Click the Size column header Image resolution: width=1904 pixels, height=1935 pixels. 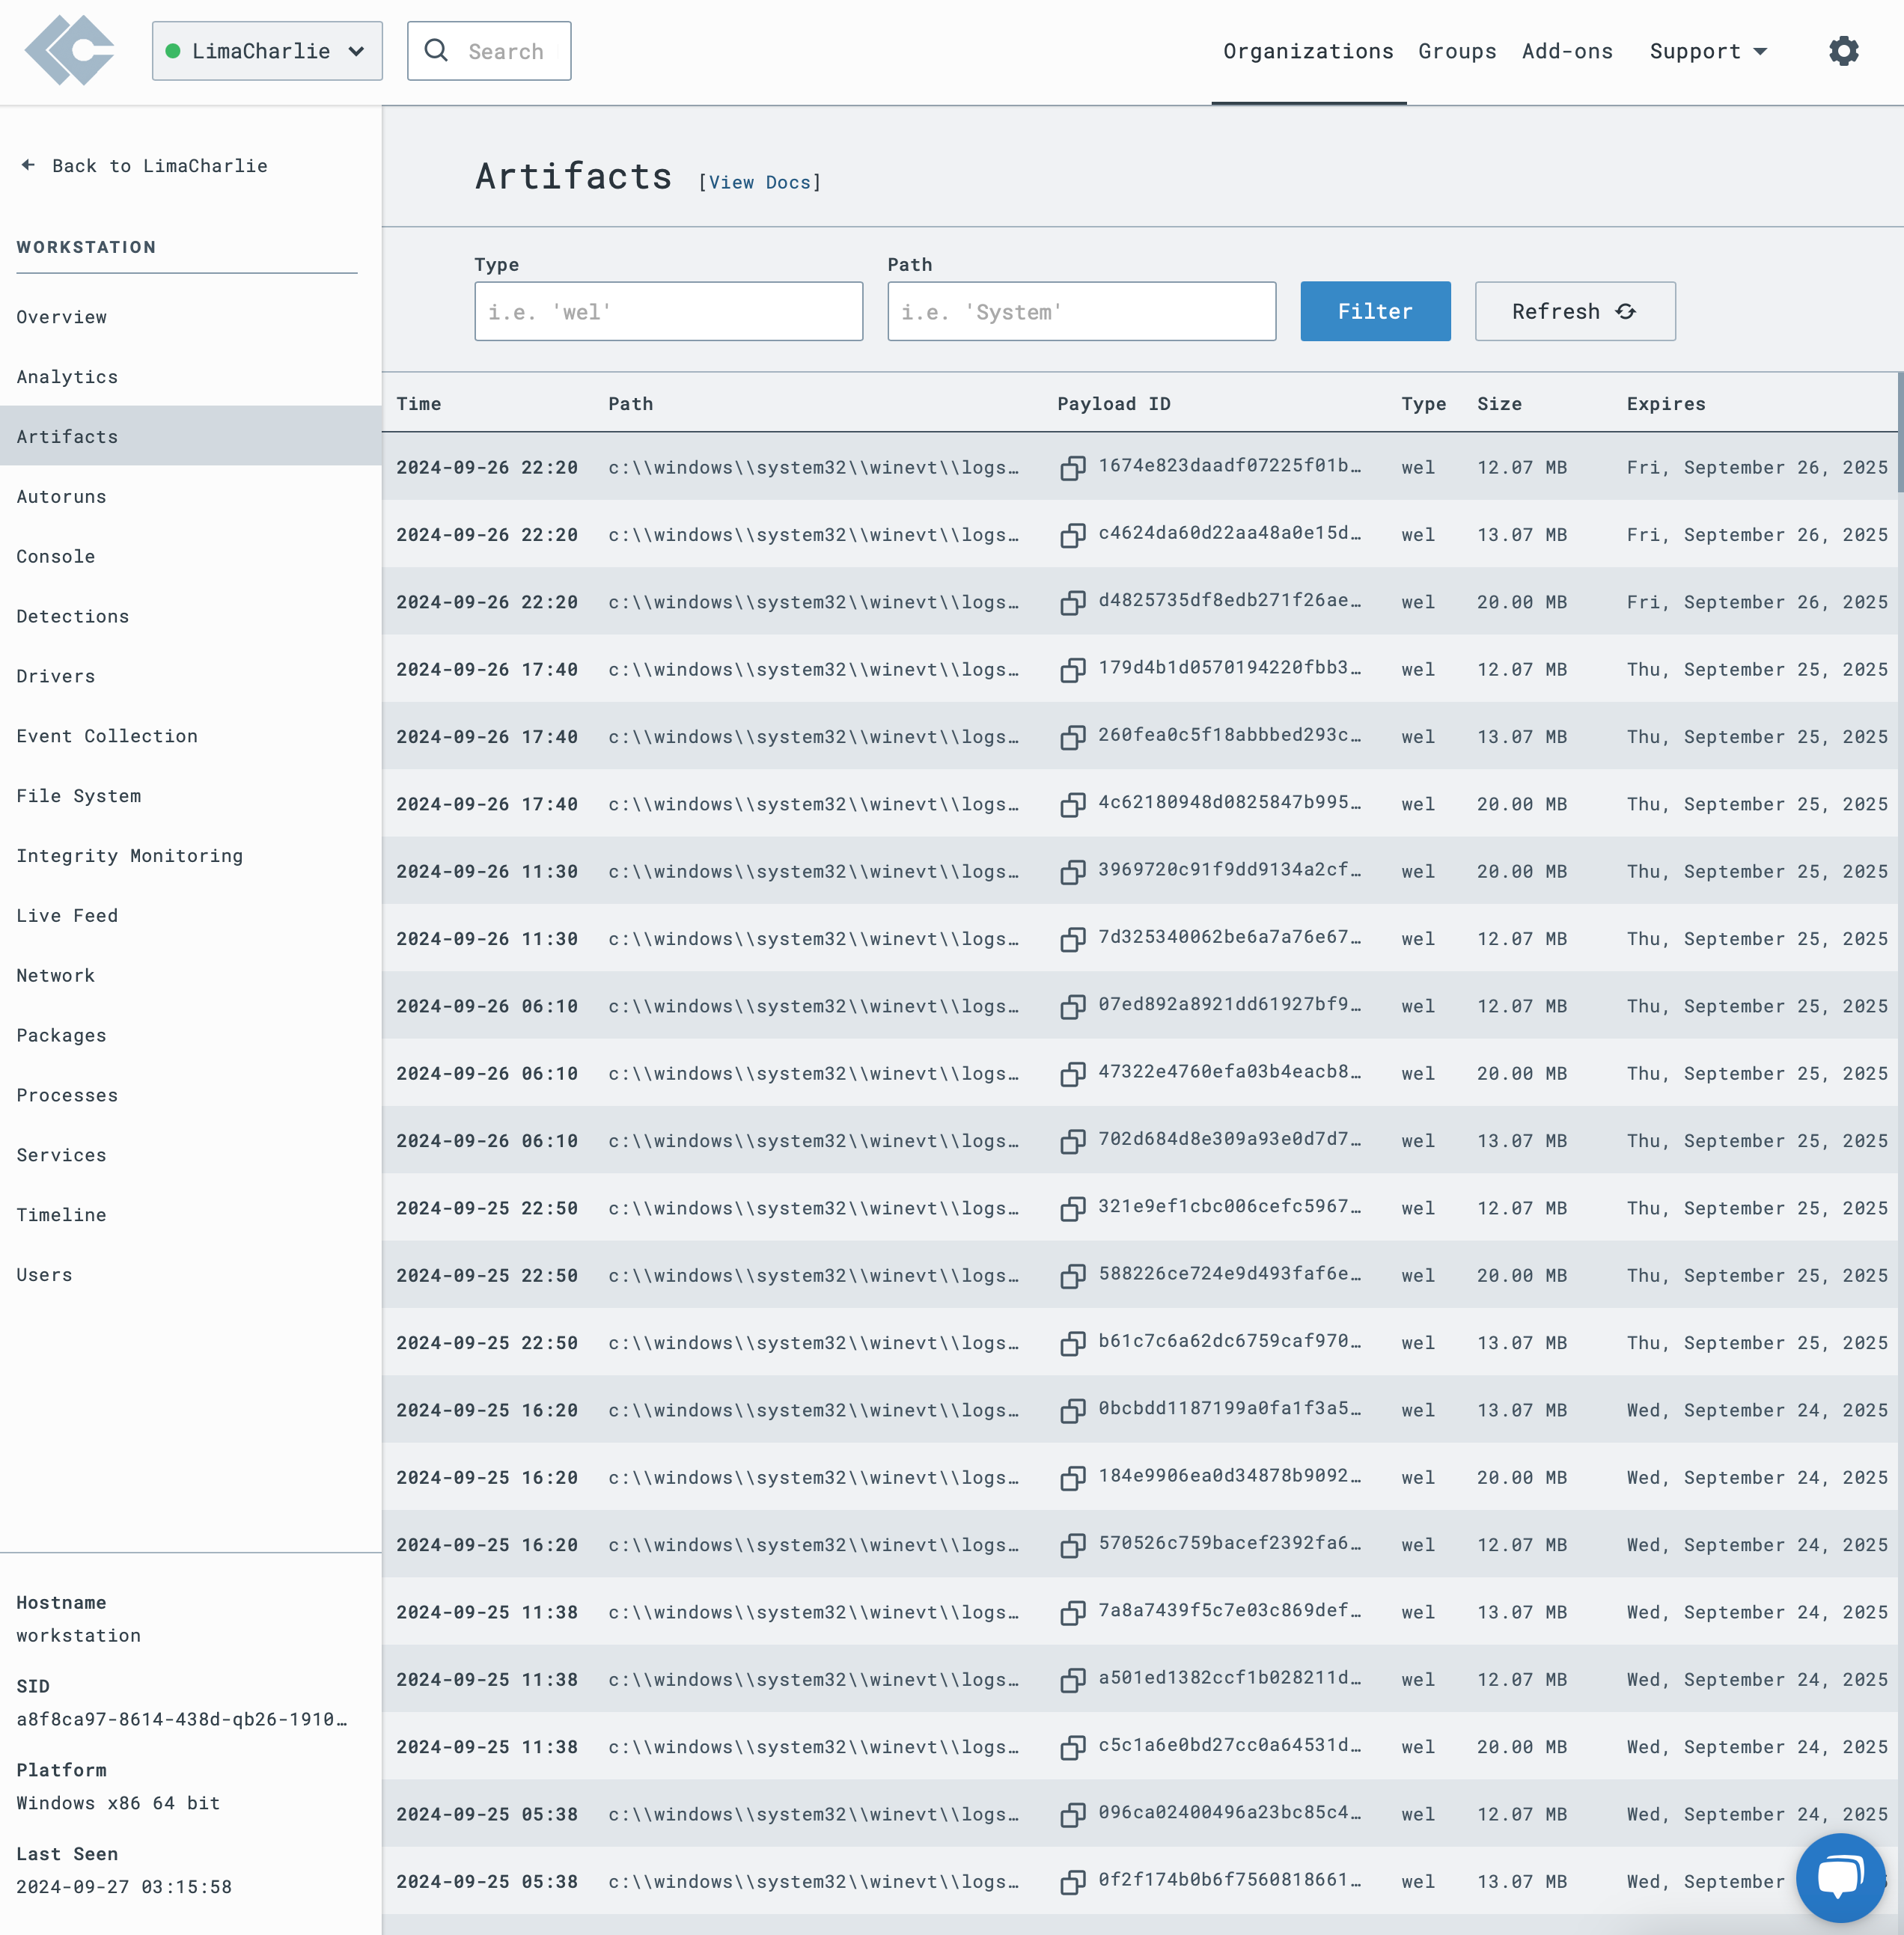(1499, 404)
